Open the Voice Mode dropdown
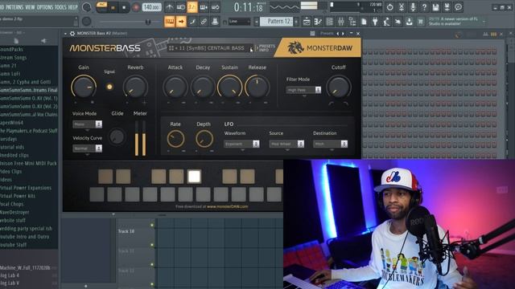The width and height of the screenshot is (515, 289). point(88,124)
